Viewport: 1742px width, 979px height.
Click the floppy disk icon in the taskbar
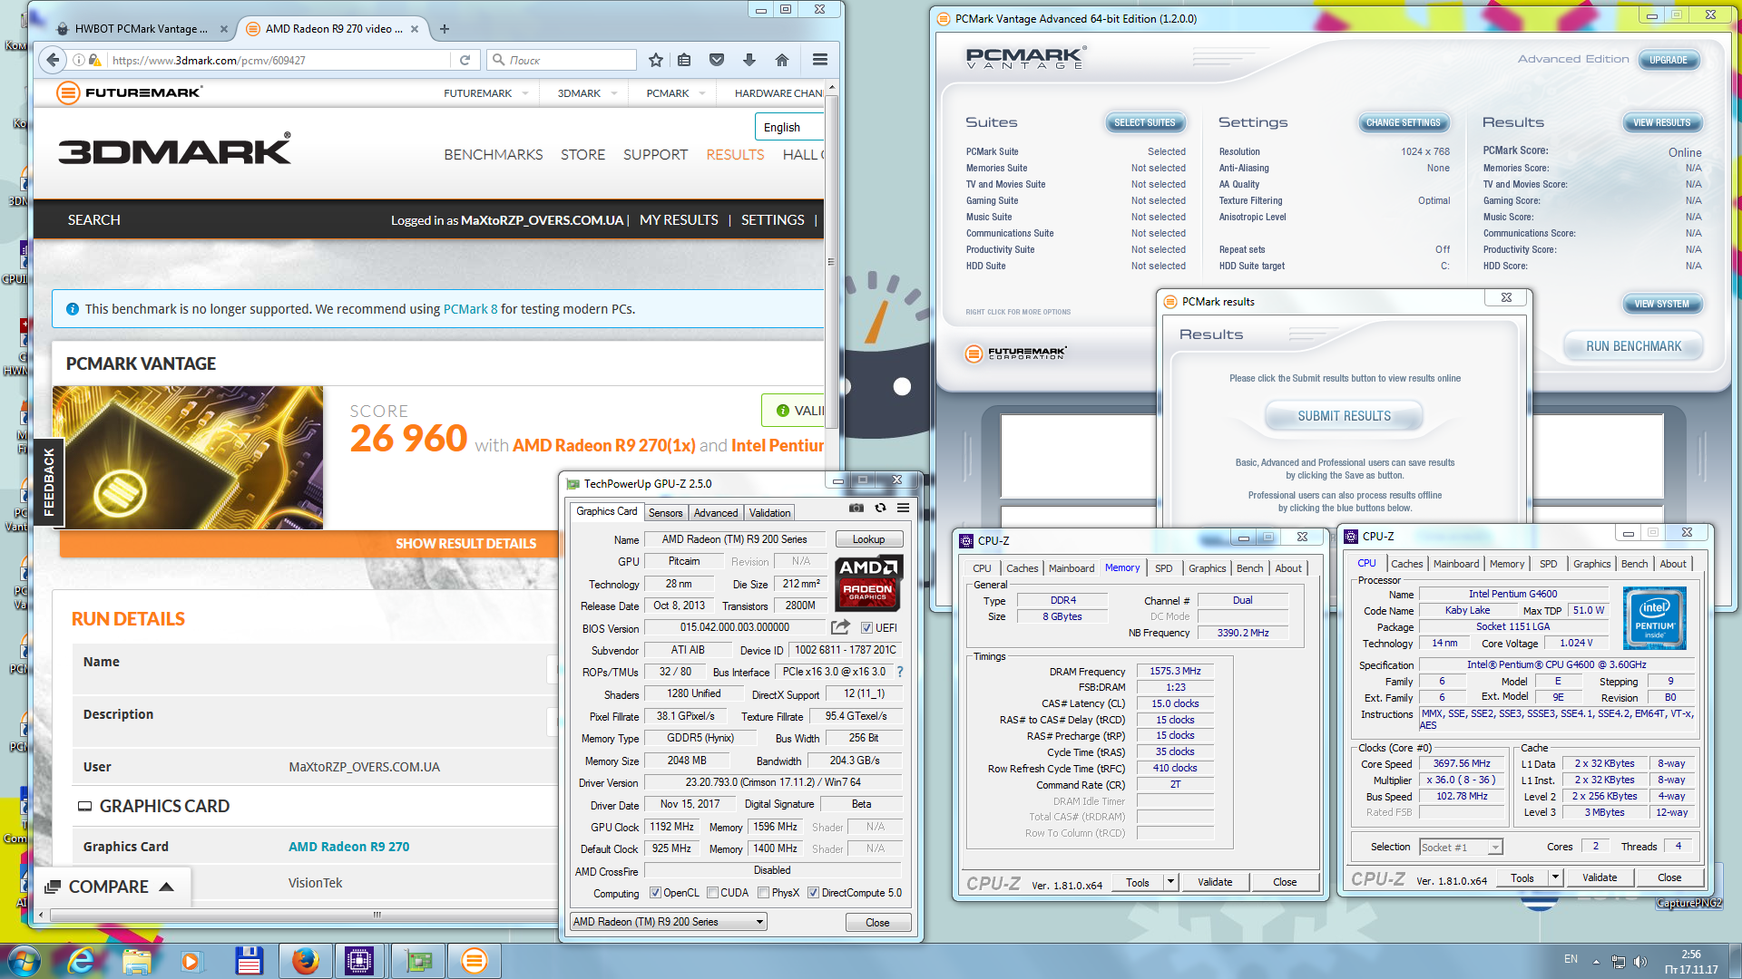click(249, 961)
